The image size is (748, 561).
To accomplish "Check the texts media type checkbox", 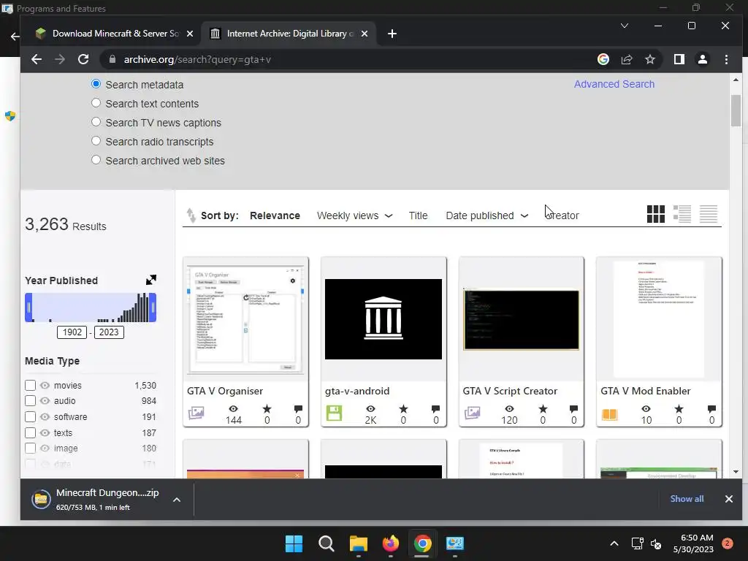I will pyautogui.click(x=30, y=432).
